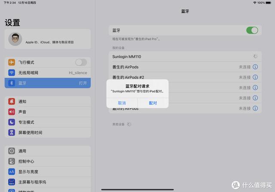Turn off the 蓝牙 switch
This screenshot has width=275, height=192.
pyautogui.click(x=252, y=30)
